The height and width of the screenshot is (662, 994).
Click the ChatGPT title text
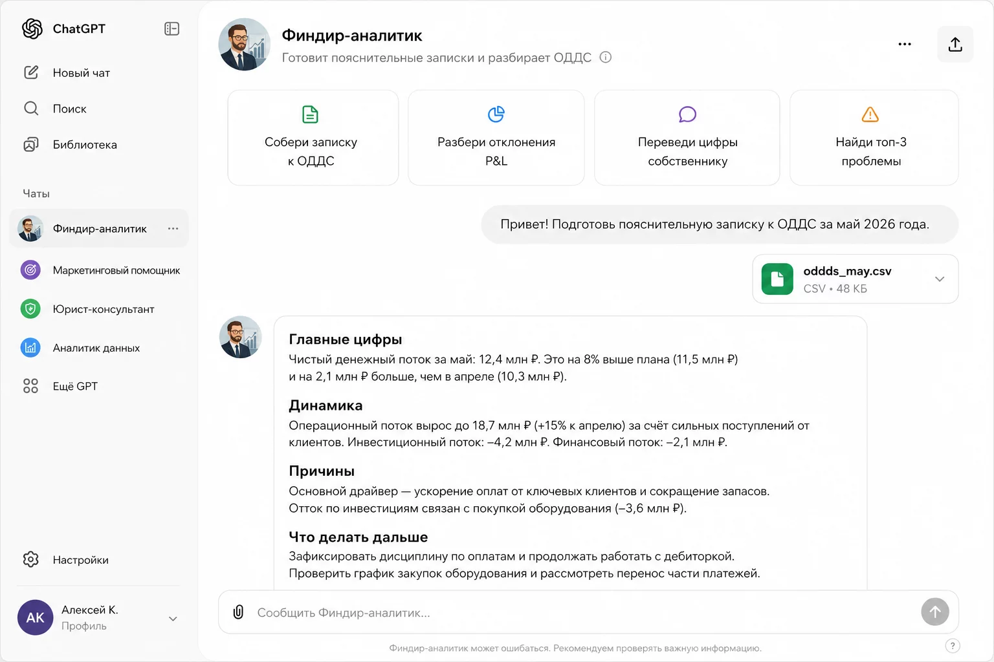(79, 28)
